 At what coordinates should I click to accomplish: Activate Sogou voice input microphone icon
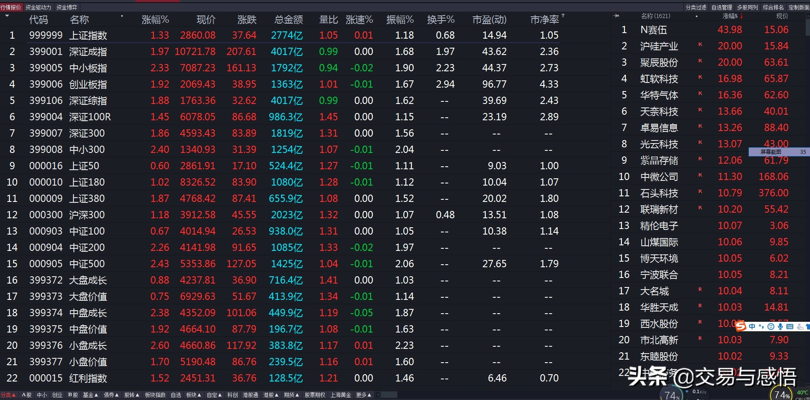tap(780, 327)
